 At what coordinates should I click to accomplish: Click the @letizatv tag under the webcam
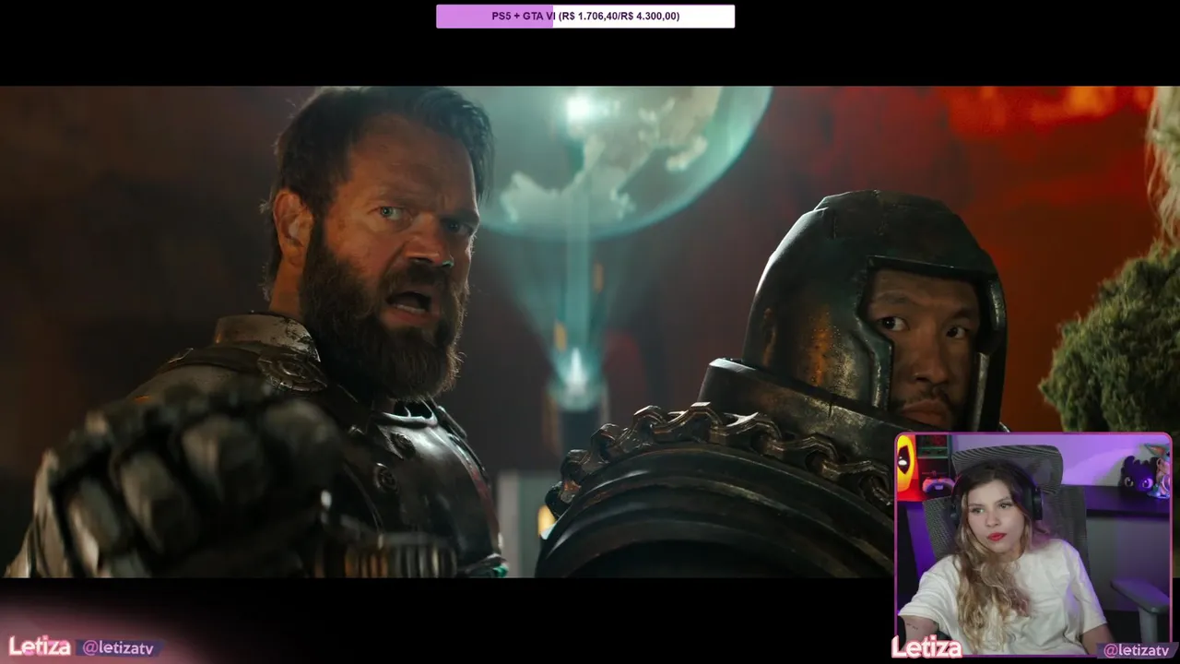point(1136,650)
